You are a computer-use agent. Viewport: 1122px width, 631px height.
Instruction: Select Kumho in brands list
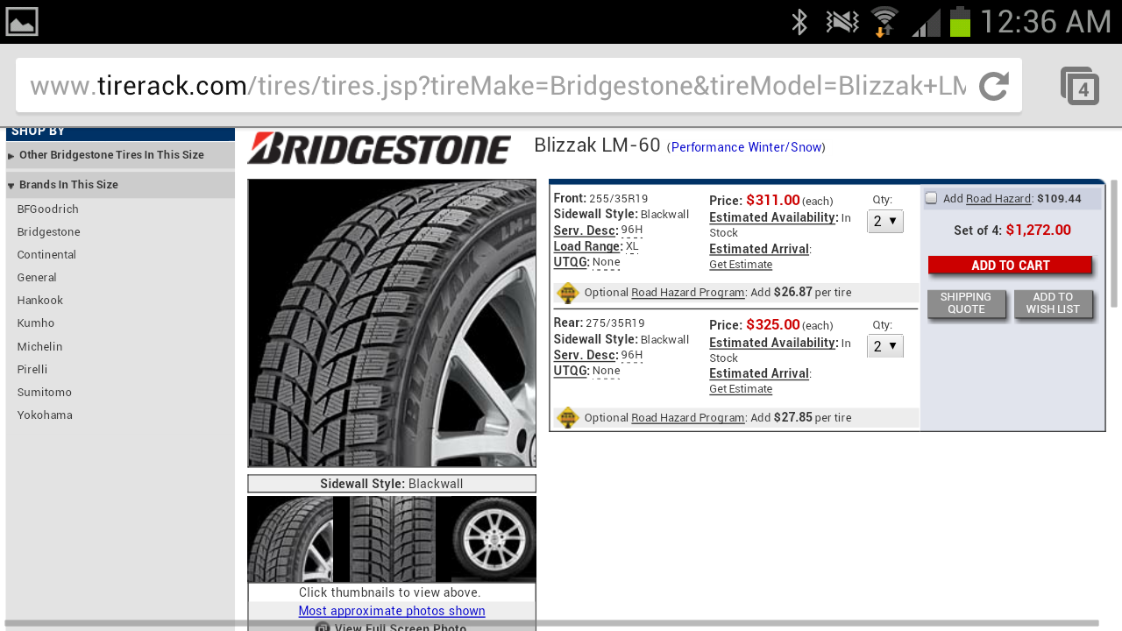tap(36, 323)
